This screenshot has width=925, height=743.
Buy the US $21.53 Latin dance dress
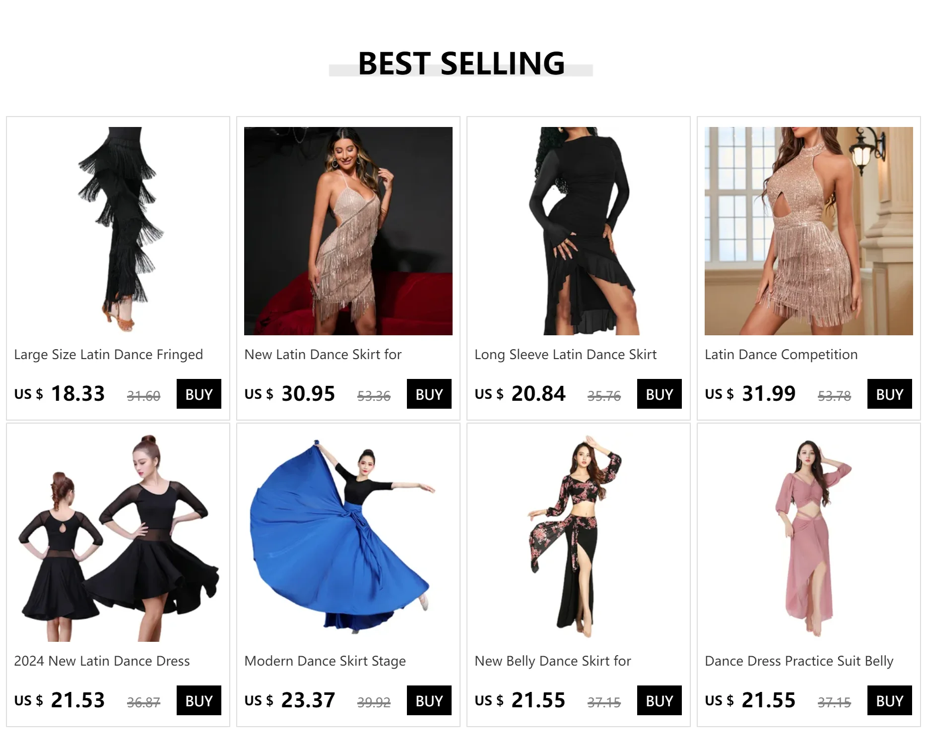point(199,700)
